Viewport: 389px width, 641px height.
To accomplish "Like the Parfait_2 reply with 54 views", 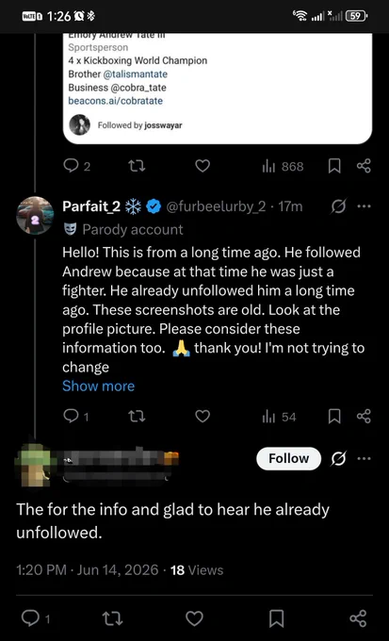I will point(203,417).
